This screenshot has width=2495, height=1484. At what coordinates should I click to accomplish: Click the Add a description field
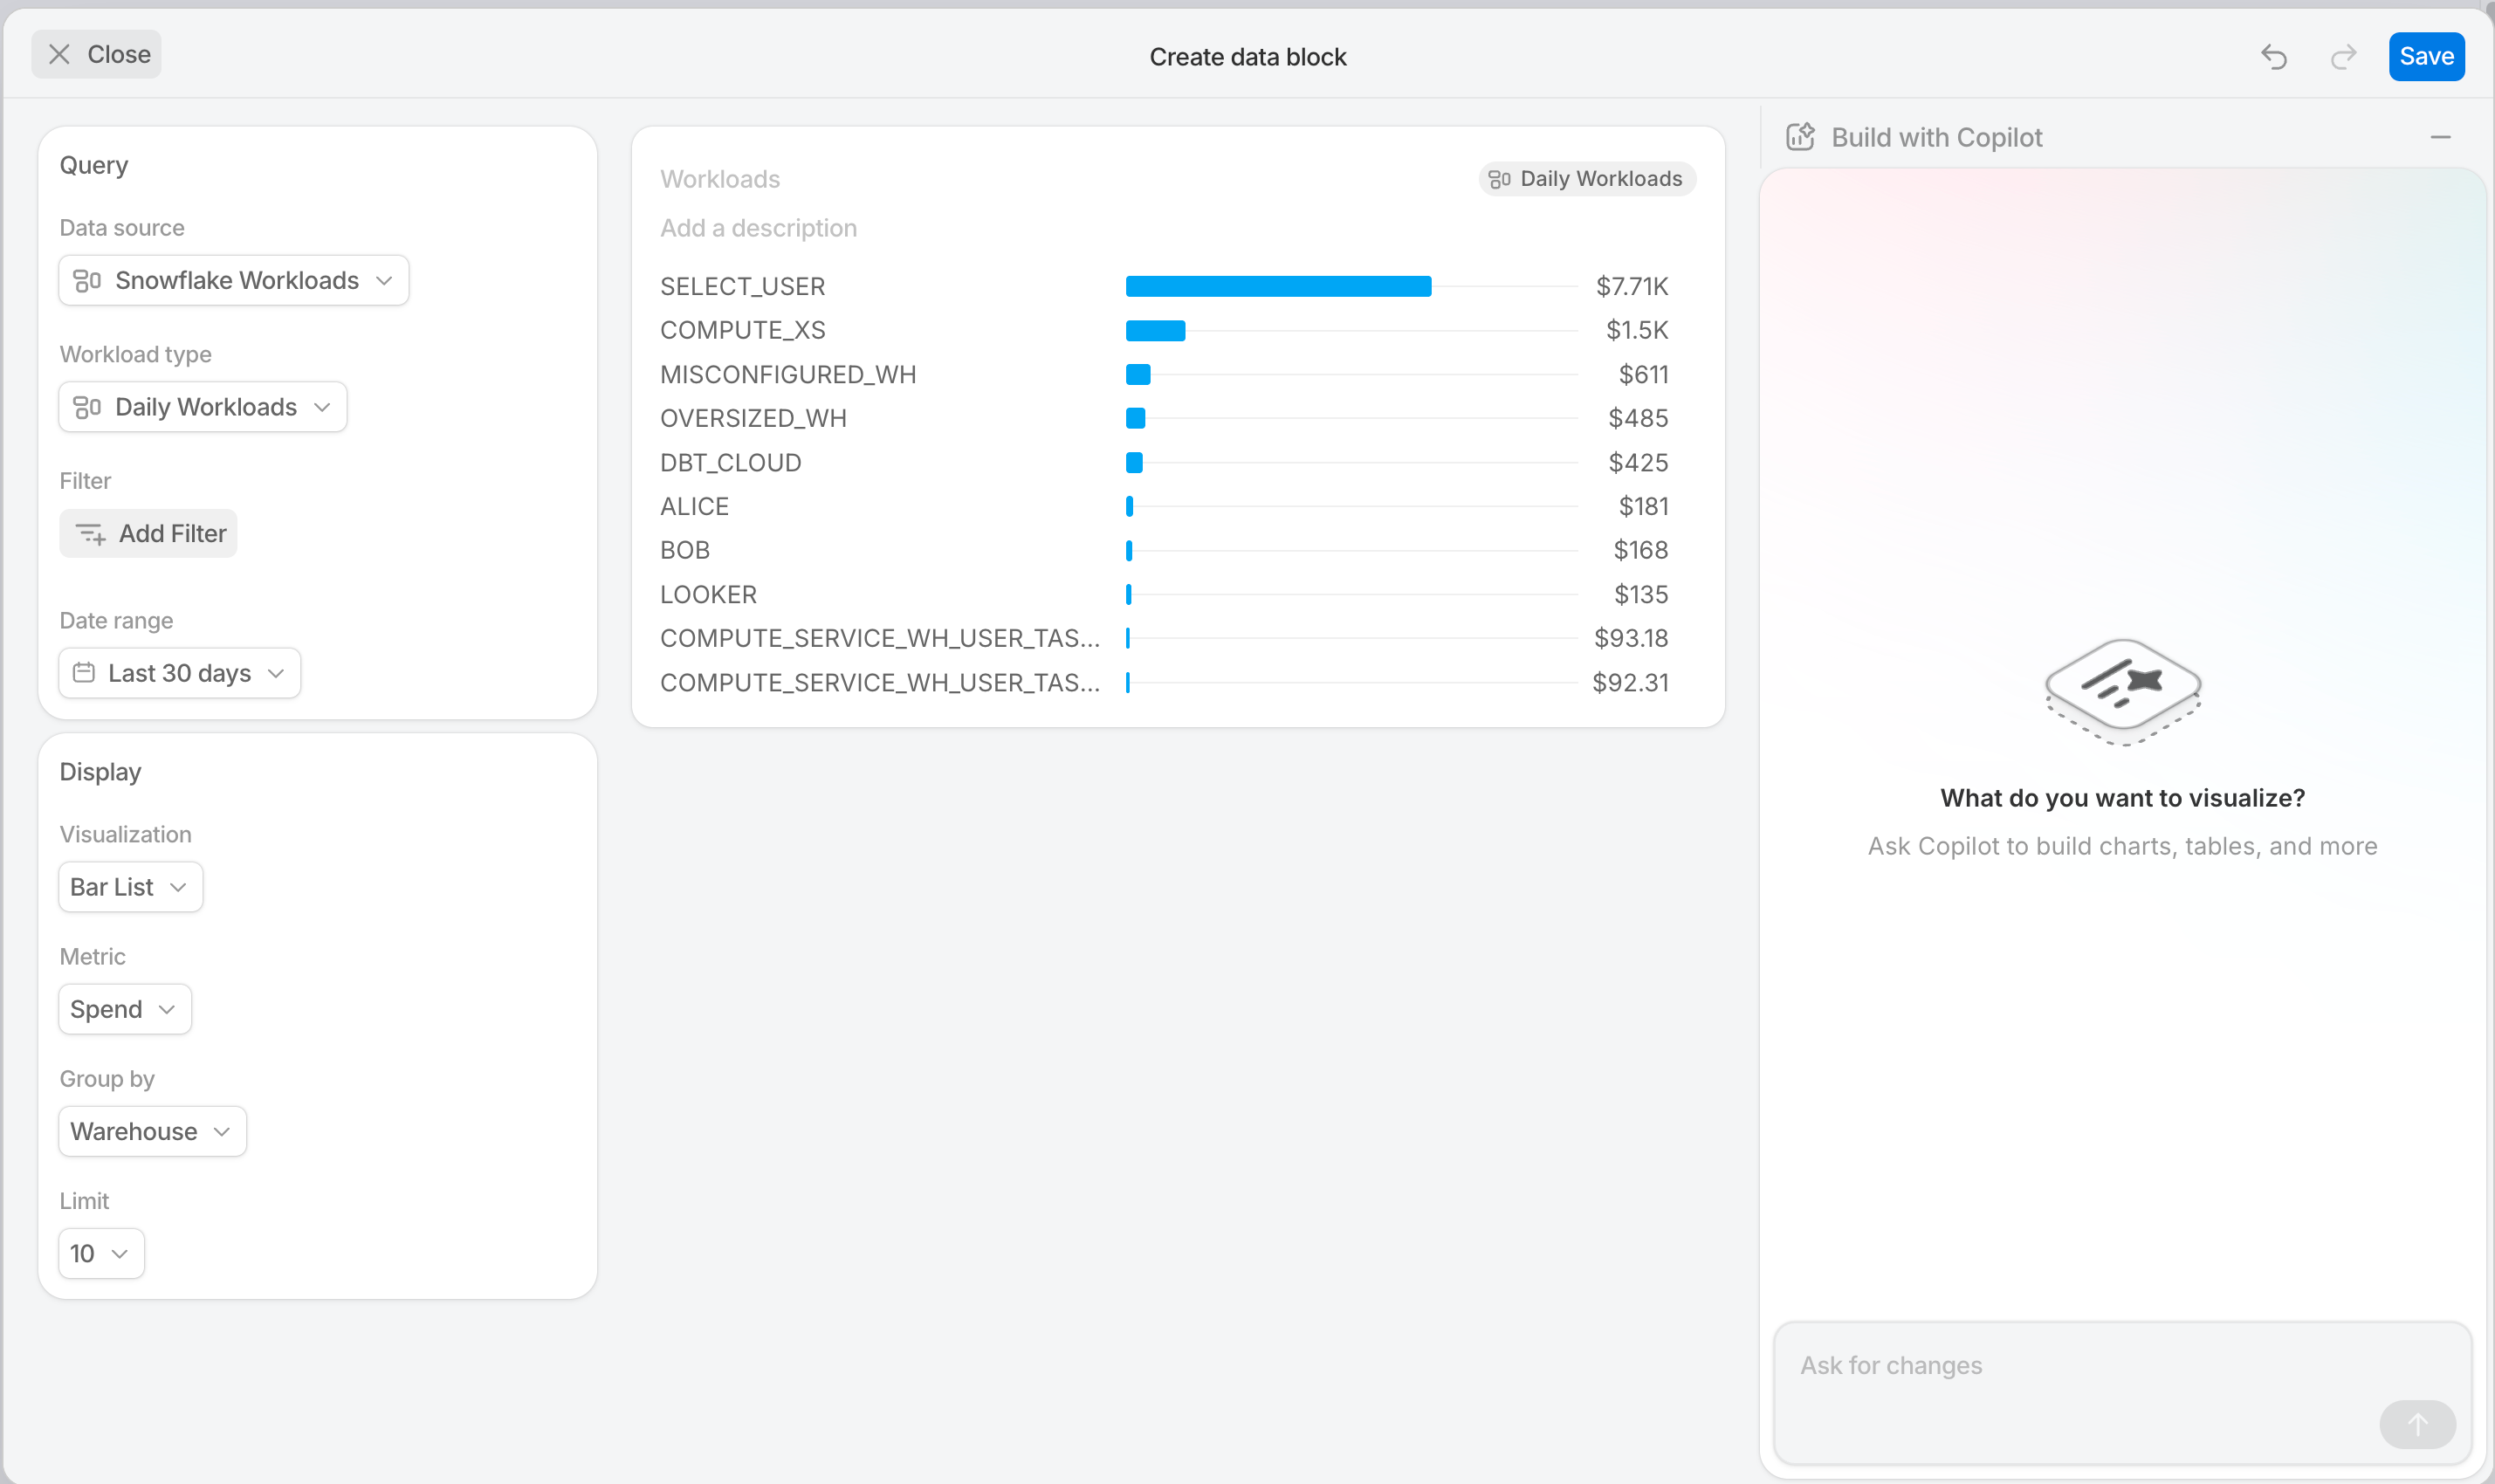758,228
